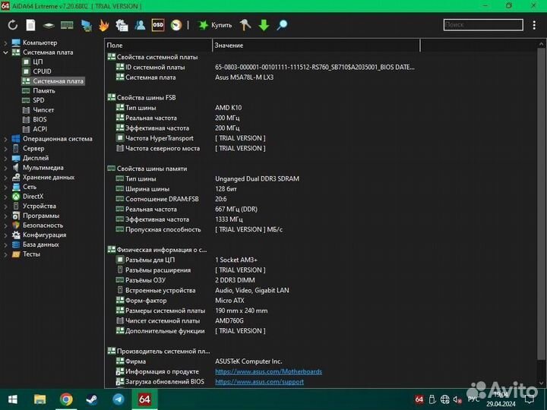Viewport: 547px width, 410px height.
Task: Open the memory benchmark toolbar icon
Action: pos(67,25)
